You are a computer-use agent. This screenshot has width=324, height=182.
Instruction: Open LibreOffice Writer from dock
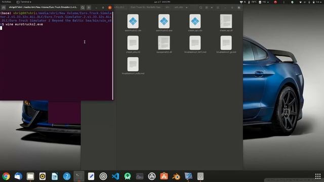coord(55,176)
